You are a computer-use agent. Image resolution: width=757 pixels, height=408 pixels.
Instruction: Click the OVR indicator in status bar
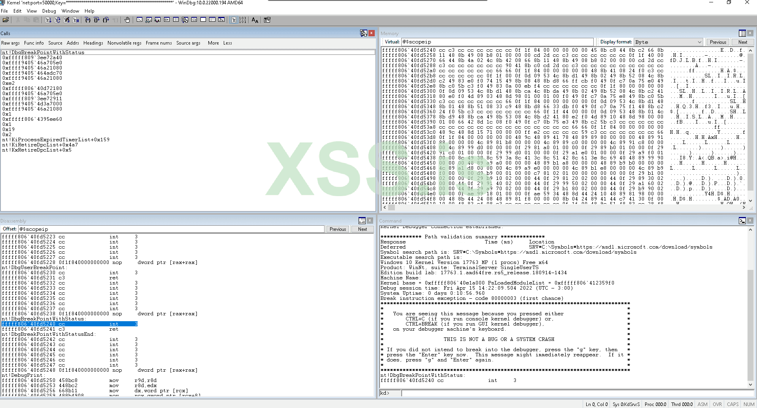pyautogui.click(x=717, y=404)
